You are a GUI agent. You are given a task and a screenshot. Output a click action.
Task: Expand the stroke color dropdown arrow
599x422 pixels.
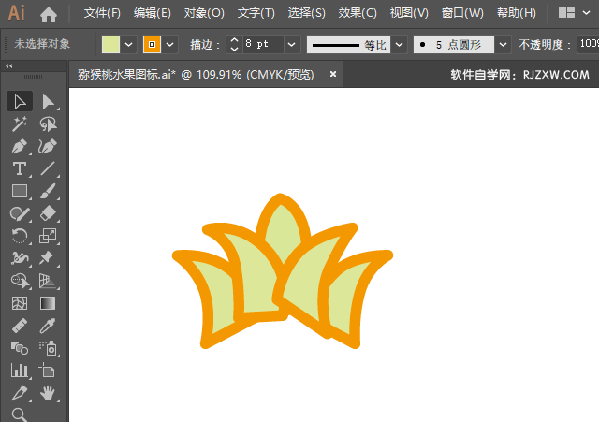170,44
